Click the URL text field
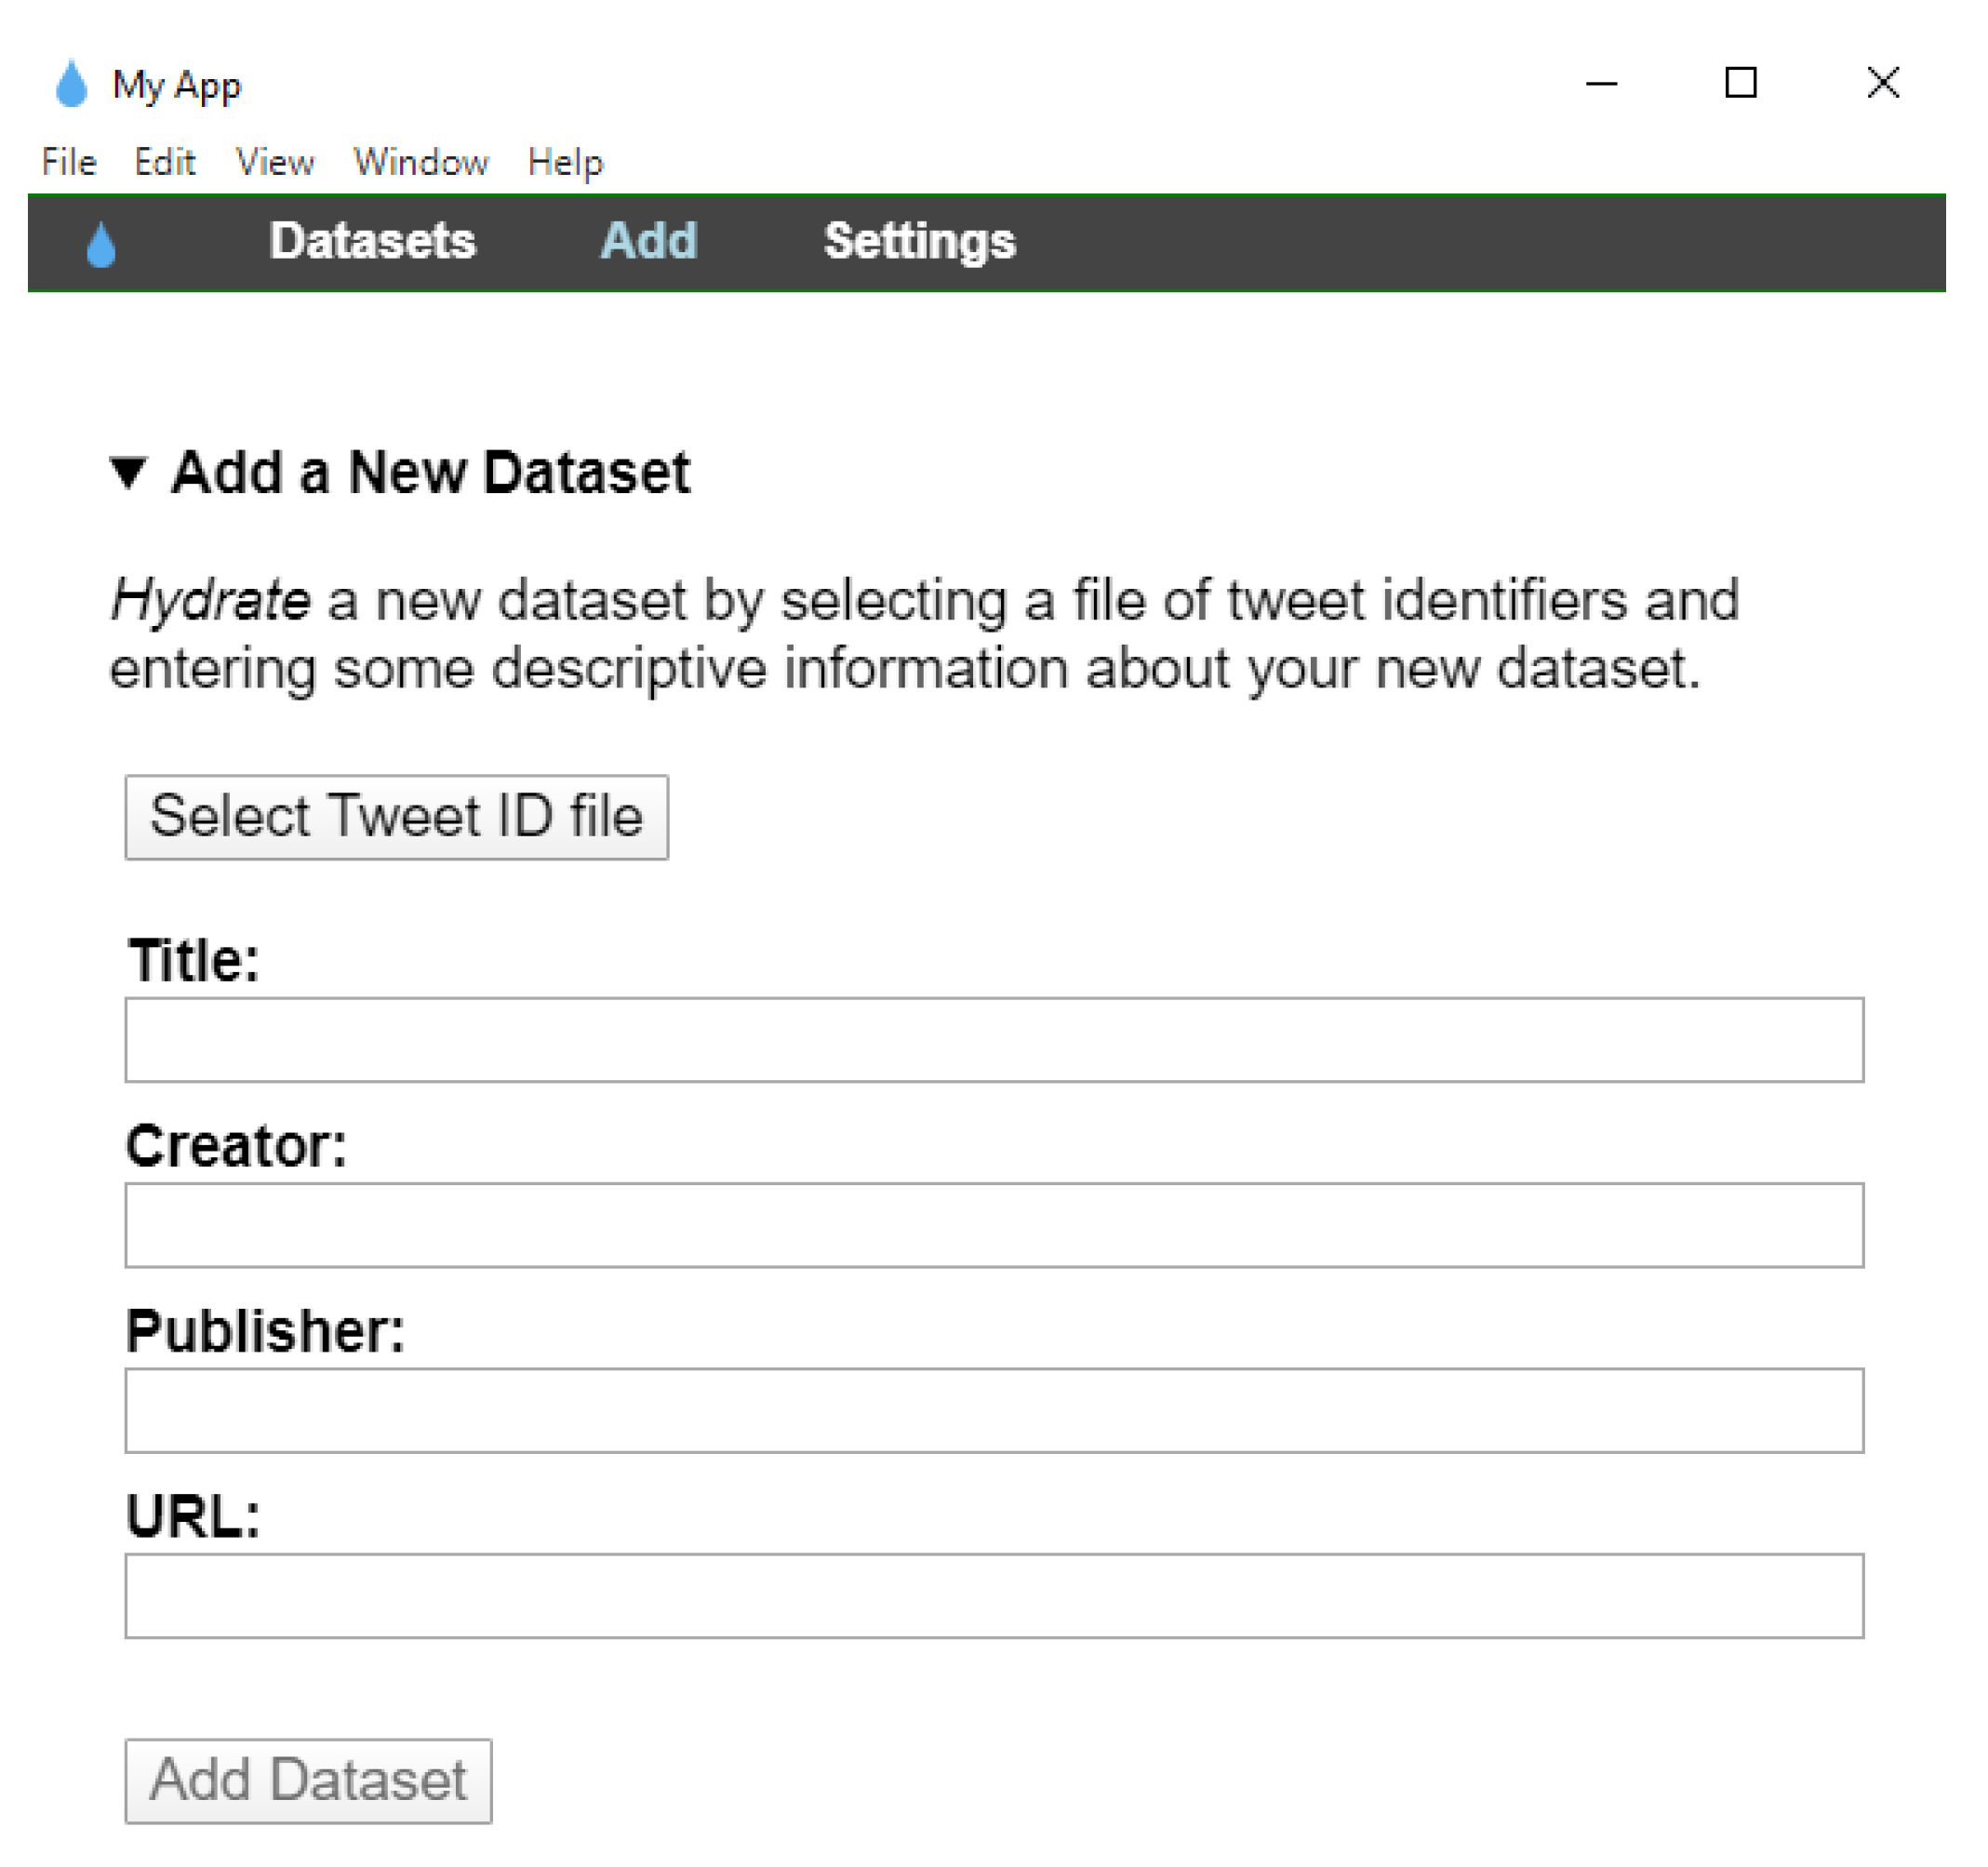Image resolution: width=1988 pixels, height=1867 pixels. point(994,1596)
